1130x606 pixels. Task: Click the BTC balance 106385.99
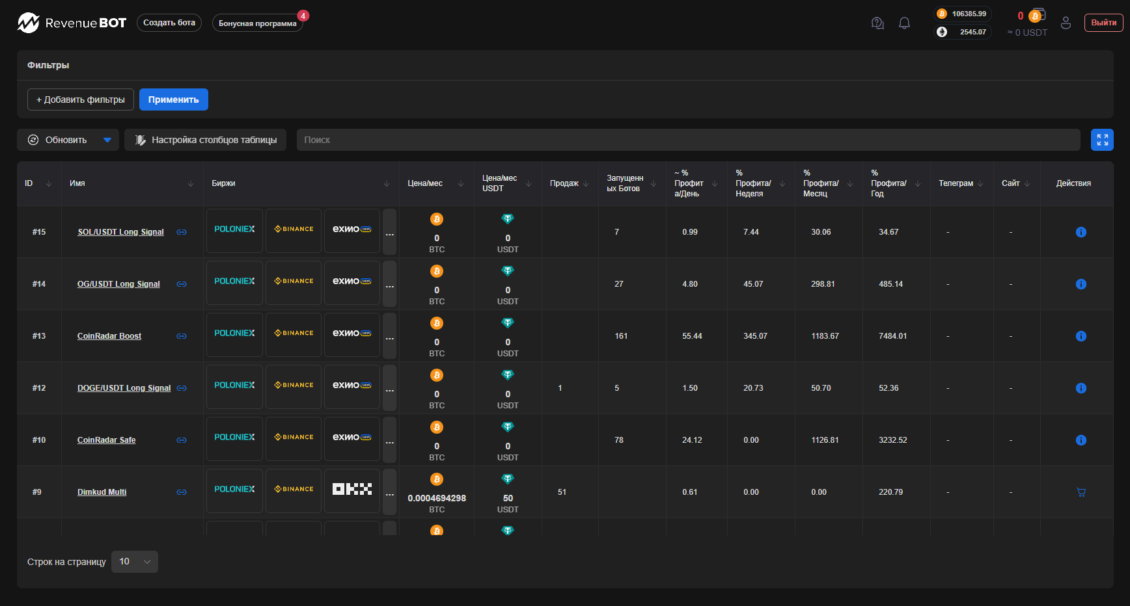point(963,14)
